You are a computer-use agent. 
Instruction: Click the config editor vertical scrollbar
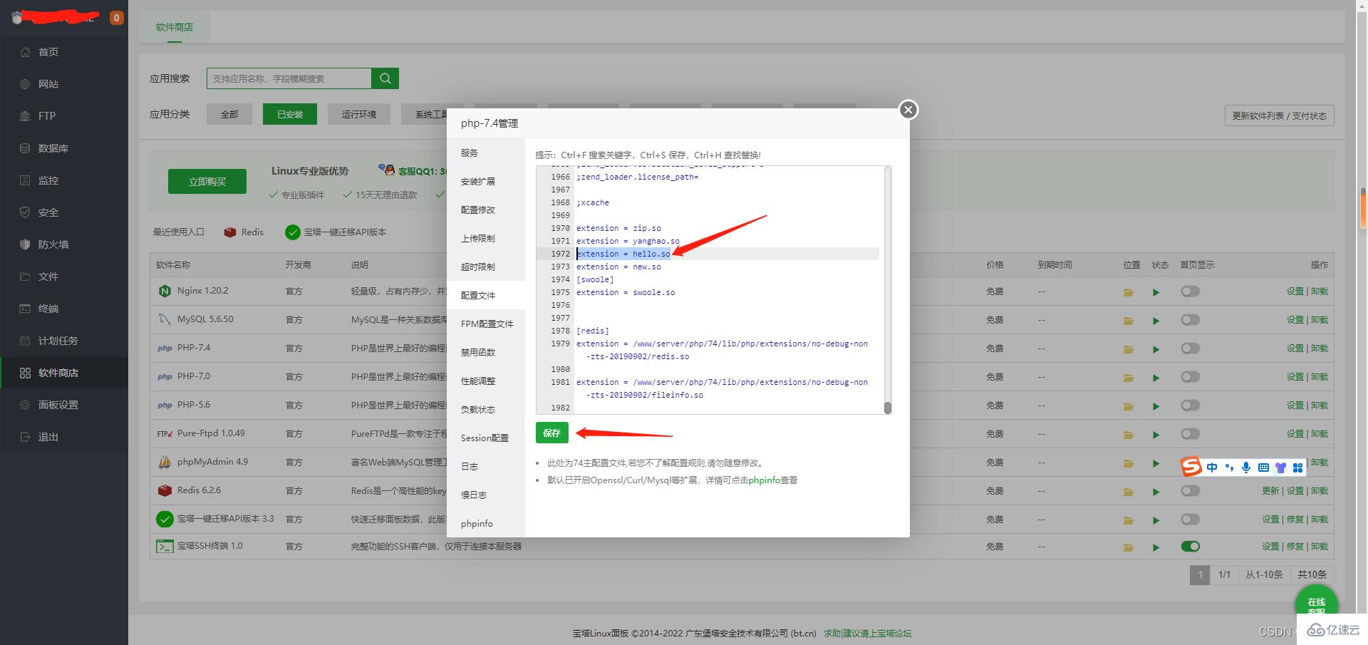888,290
